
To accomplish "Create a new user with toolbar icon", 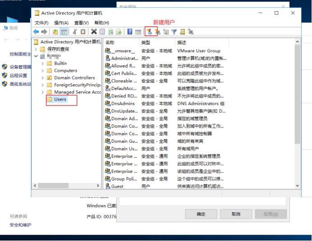I will pyautogui.click(x=149, y=32).
